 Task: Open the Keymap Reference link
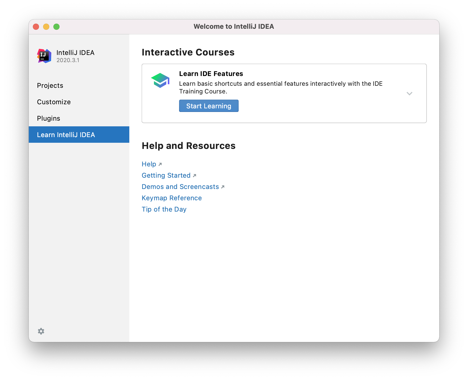(172, 198)
